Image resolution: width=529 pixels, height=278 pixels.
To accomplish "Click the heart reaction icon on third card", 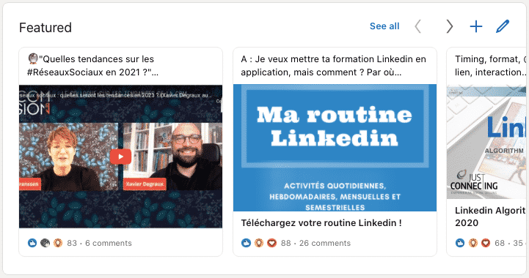I will [486, 243].
